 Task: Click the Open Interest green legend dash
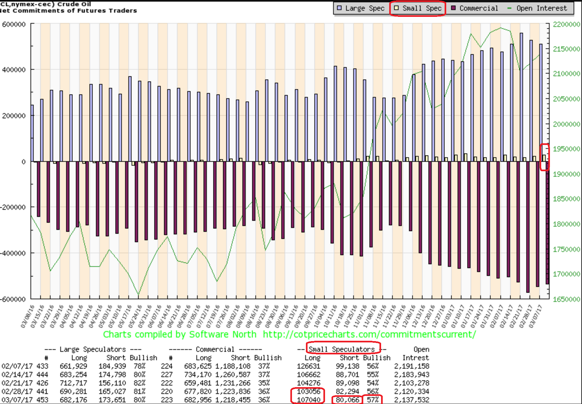(509, 8)
